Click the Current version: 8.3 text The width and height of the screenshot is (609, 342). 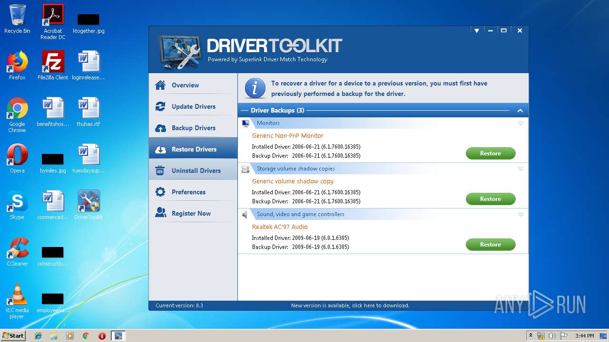[x=179, y=305]
